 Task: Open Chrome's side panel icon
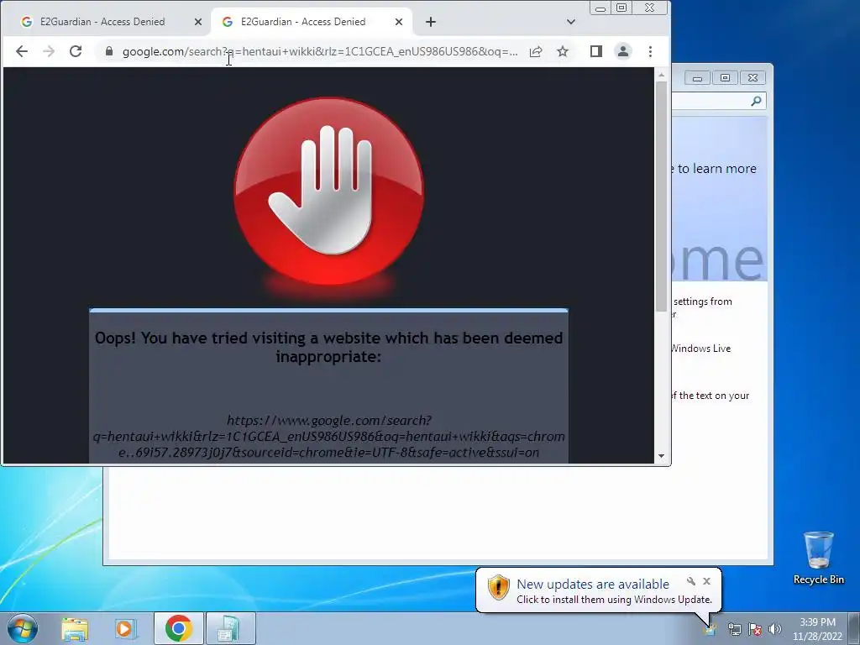pos(596,51)
